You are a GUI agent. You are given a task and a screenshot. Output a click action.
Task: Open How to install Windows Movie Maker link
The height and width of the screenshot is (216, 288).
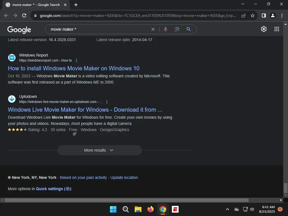coord(73,68)
